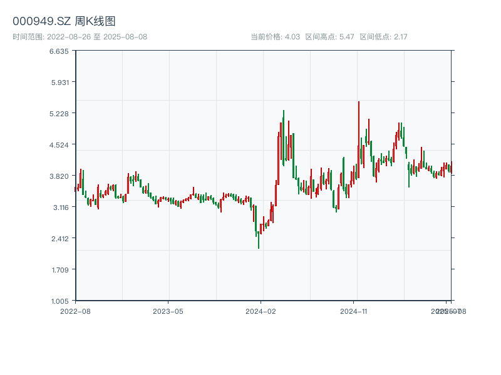This screenshot has width=501, height=375.
Task: Click the current price label 当前价格: 4.03
Action: point(275,37)
